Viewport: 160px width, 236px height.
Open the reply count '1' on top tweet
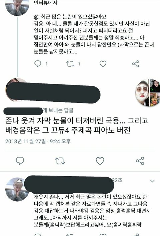coord(46,64)
